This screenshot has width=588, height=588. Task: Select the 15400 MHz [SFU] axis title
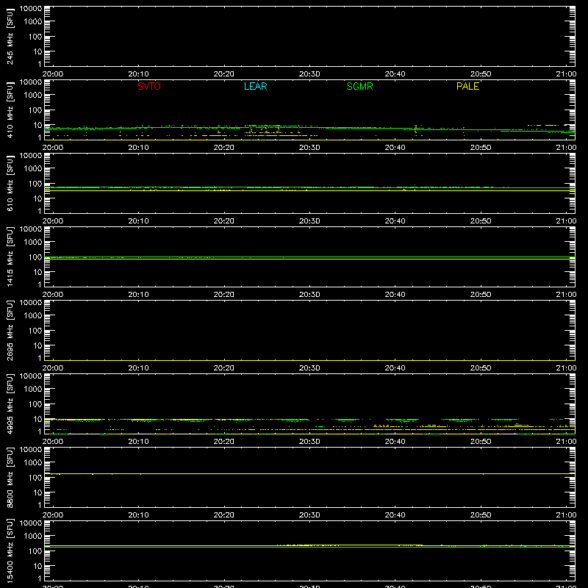click(10, 551)
